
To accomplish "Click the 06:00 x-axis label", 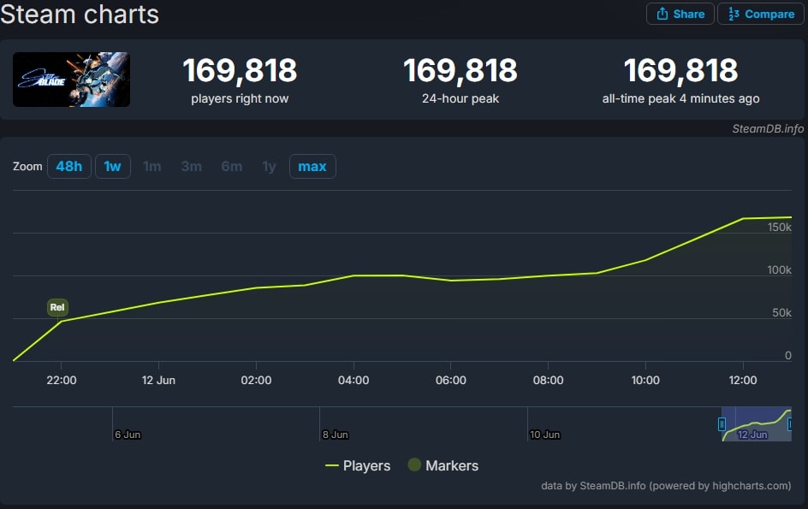I will click(451, 380).
